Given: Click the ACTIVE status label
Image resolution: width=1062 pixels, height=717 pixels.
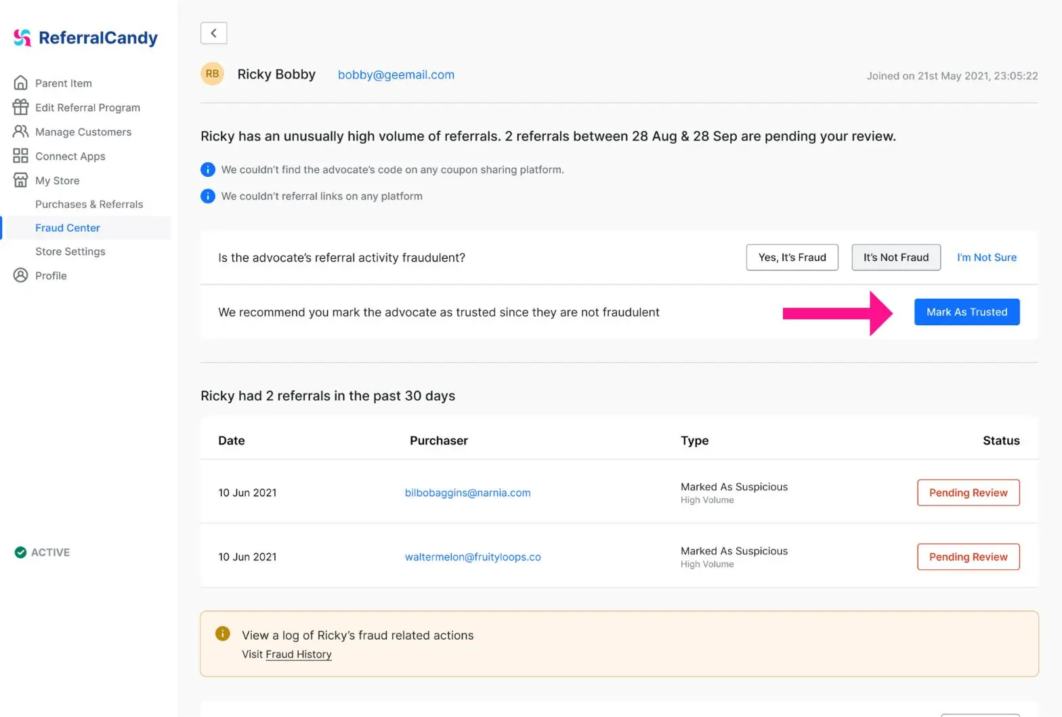Looking at the screenshot, I should pos(51,552).
